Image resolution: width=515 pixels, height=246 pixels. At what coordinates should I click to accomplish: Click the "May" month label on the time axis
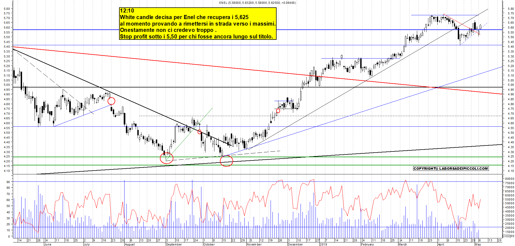[x=478, y=244]
